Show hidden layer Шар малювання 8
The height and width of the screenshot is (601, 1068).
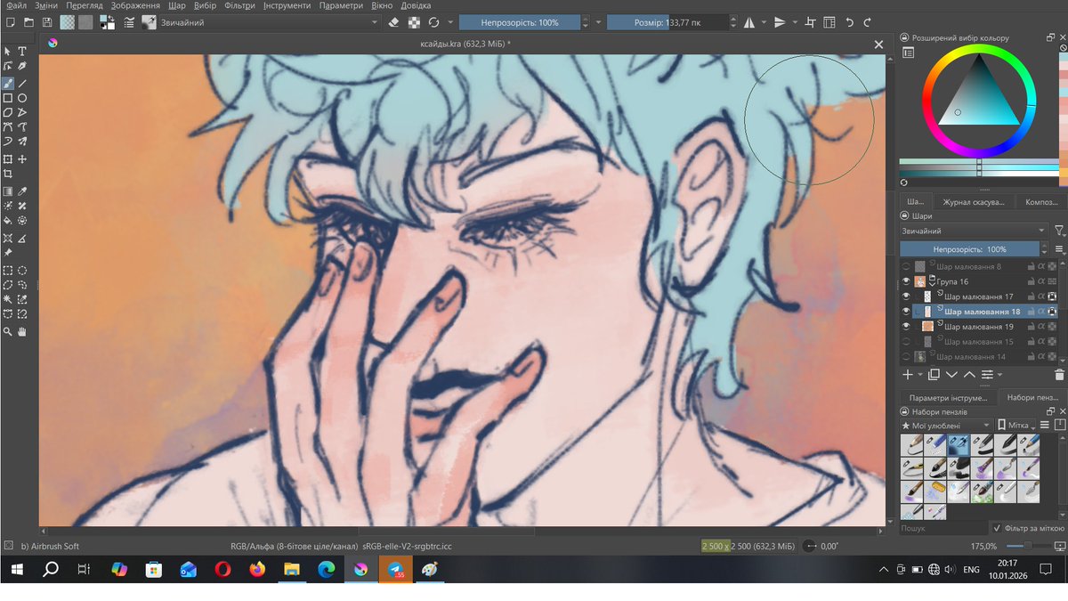tap(906, 266)
